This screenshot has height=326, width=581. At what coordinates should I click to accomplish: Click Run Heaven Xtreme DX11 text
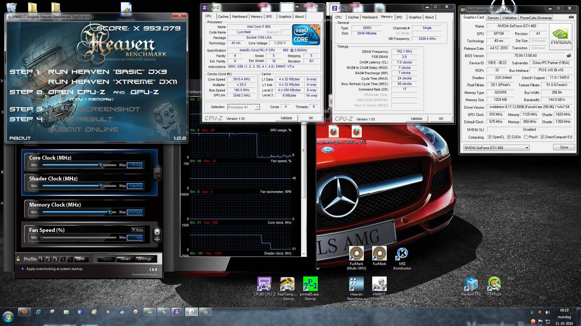point(113,82)
